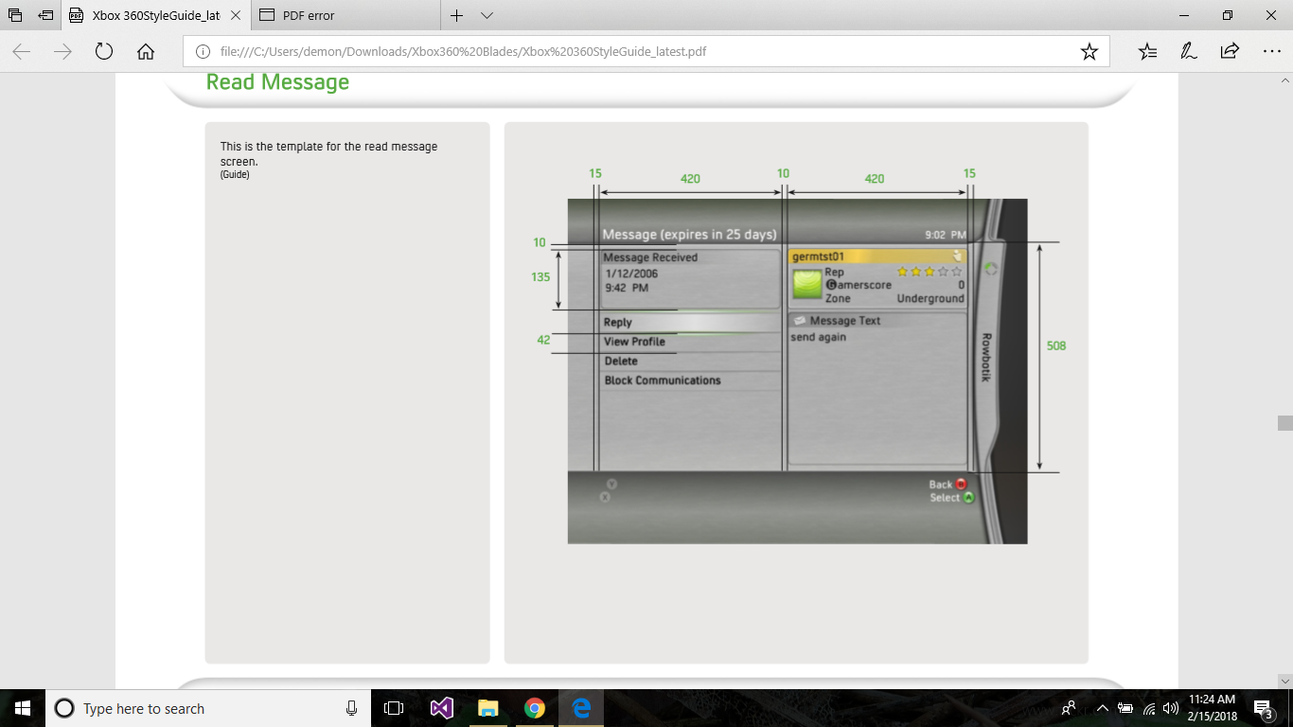Click the Cortana microphone icon
The image size is (1293, 727).
click(x=351, y=708)
